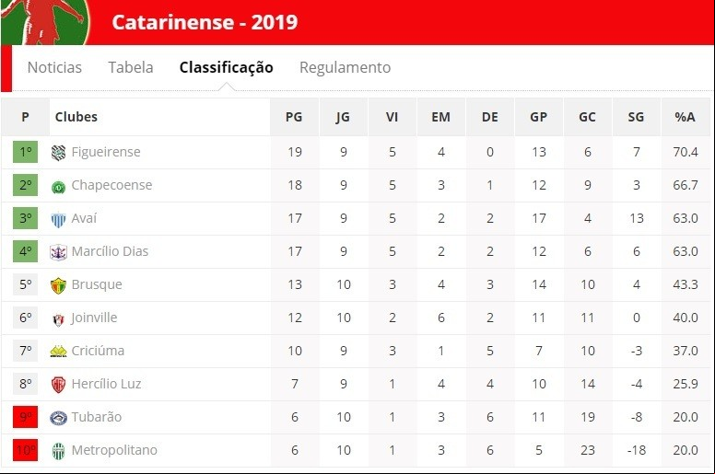Click the PG column header
715x474 pixels.
click(x=294, y=117)
